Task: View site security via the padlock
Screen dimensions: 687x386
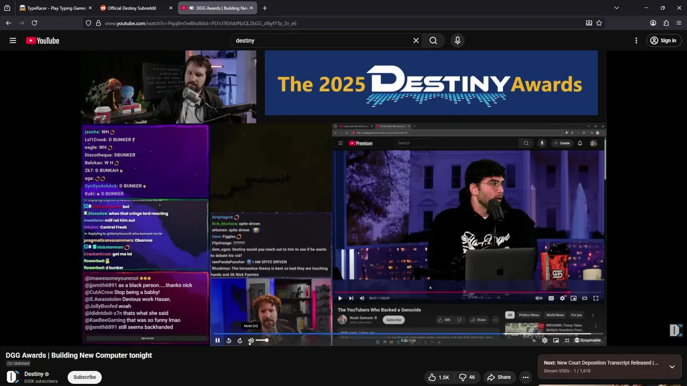Action: (x=98, y=23)
